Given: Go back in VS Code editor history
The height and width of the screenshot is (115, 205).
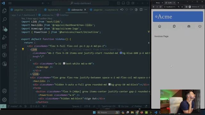Looking at the screenshot, I should click(x=43, y=3).
